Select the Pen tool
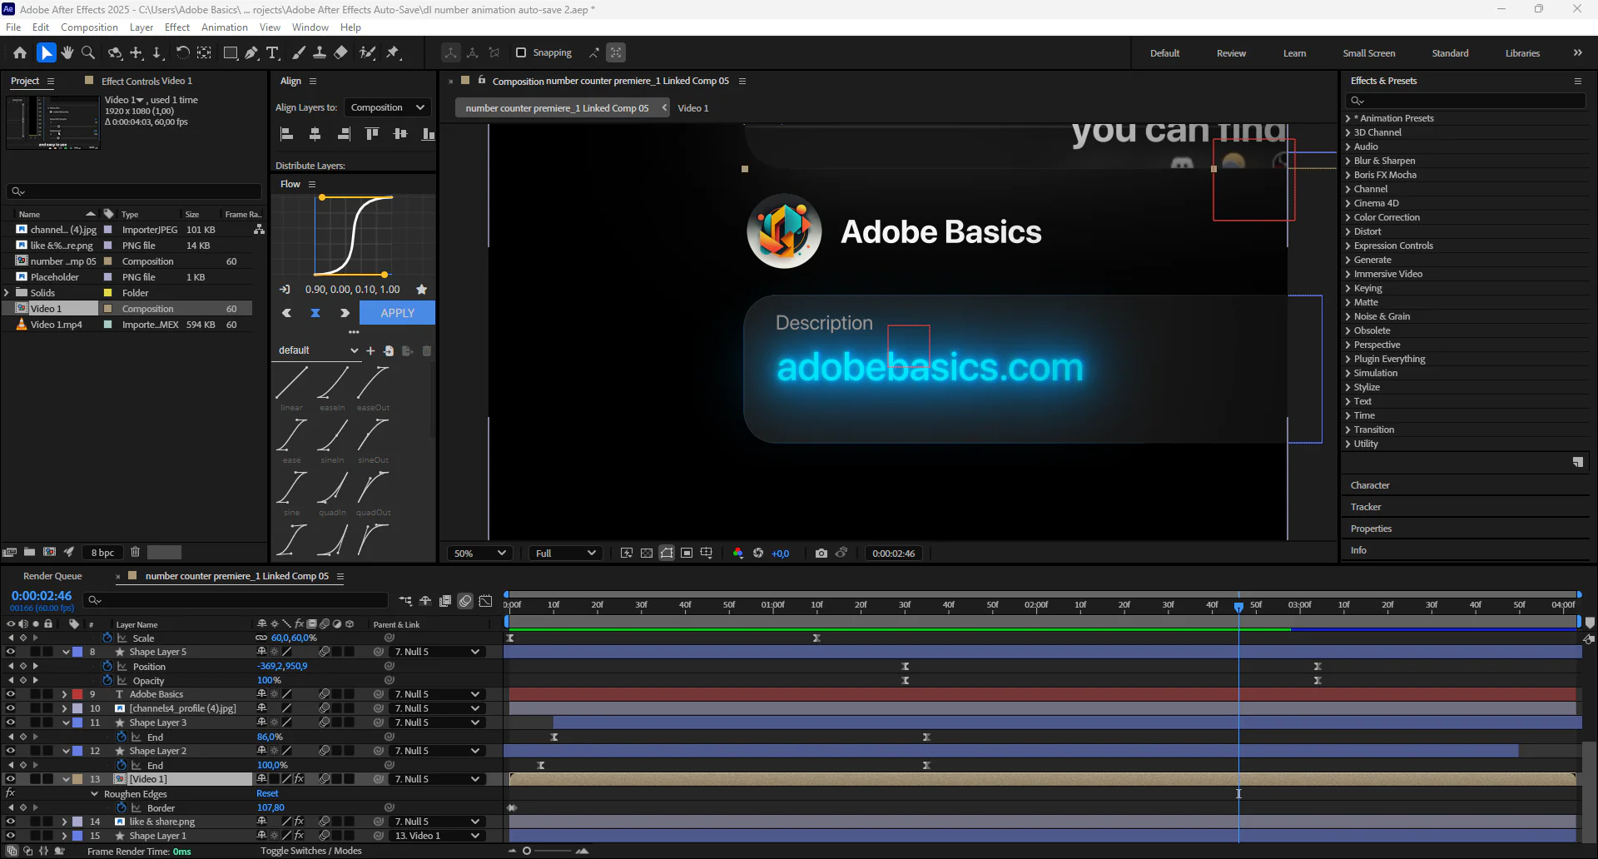Image resolution: width=1598 pixels, height=859 pixels. [x=251, y=52]
